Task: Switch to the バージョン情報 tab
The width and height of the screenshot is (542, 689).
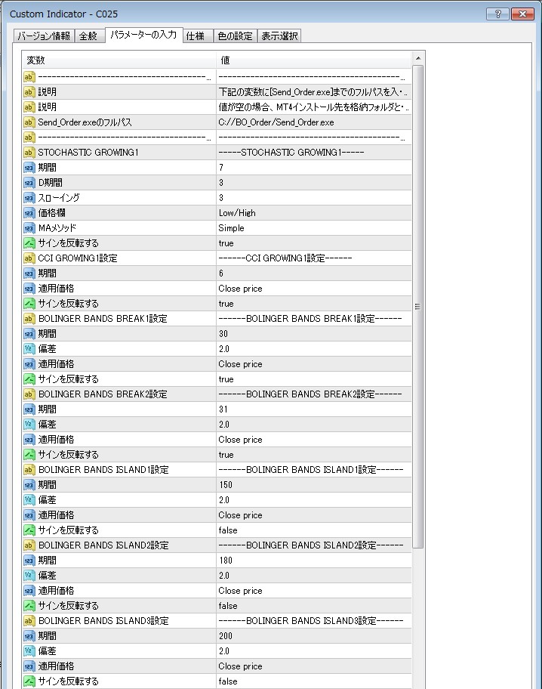Action: [x=44, y=36]
